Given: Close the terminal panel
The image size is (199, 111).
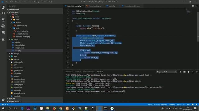Looking at the screenshot, I should tap(197, 72).
